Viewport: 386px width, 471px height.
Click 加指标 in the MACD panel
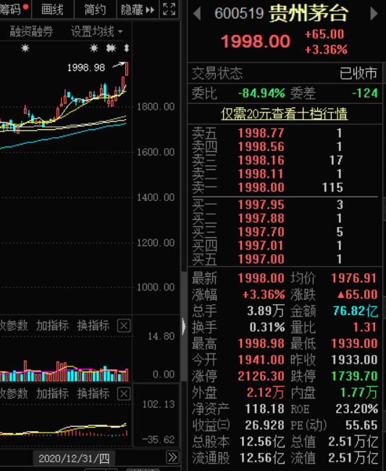point(52,393)
